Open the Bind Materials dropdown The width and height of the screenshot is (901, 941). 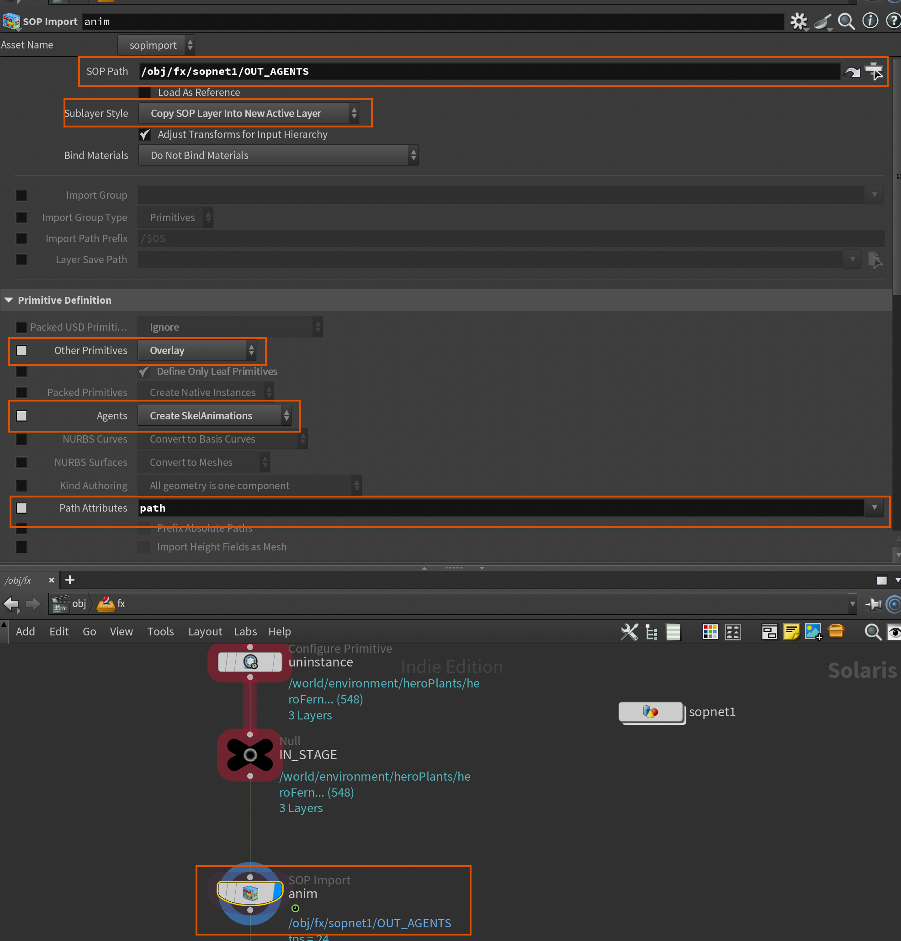[278, 156]
